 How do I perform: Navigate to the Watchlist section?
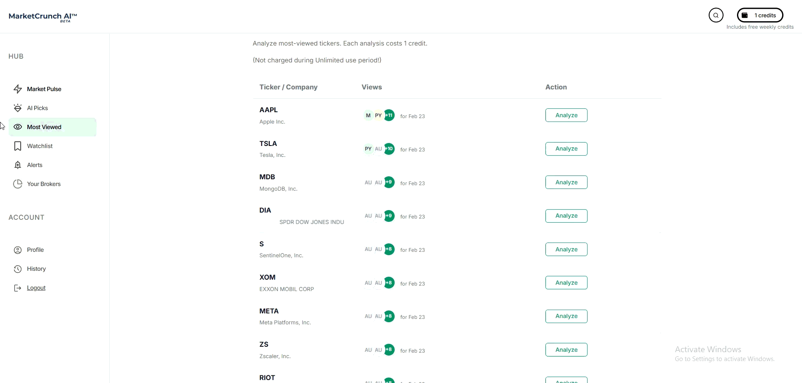click(x=39, y=146)
